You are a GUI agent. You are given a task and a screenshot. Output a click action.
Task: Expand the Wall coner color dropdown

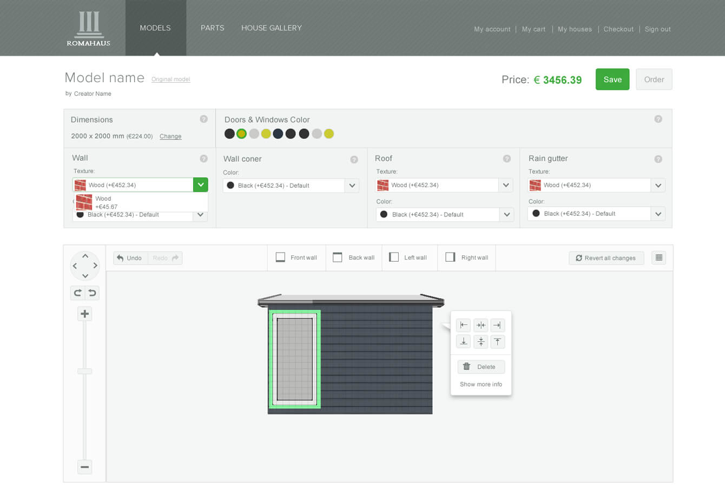(x=352, y=186)
